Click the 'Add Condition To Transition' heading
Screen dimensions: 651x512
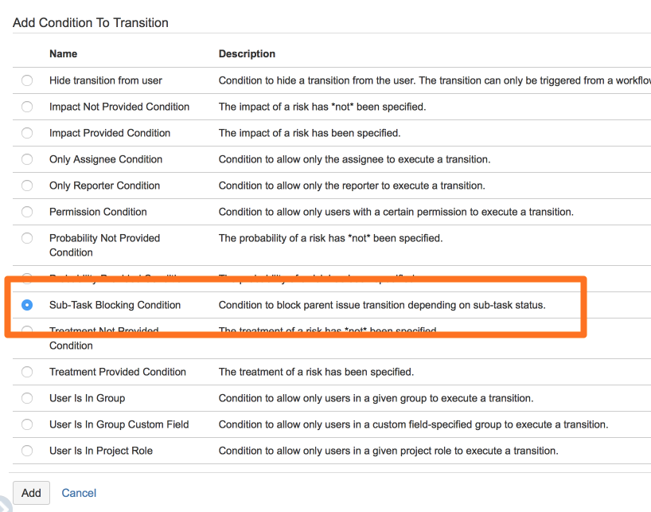click(x=91, y=22)
